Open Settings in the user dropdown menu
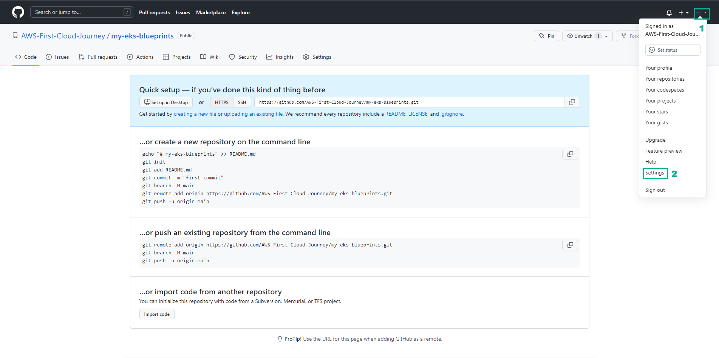The height and width of the screenshot is (358, 719). click(655, 173)
